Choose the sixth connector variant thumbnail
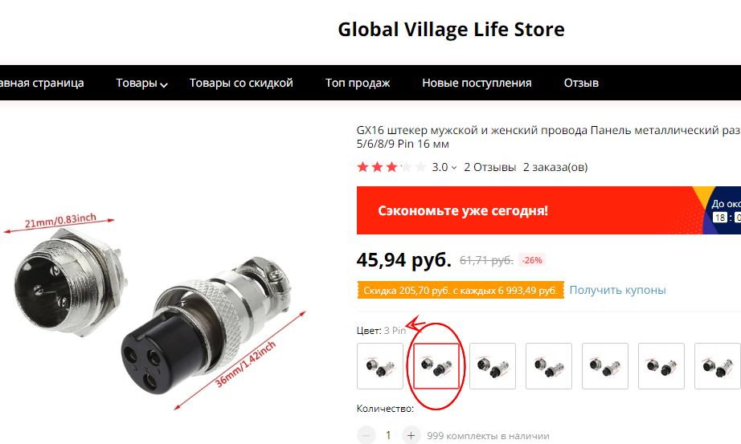The width and height of the screenshot is (741, 444). (661, 366)
